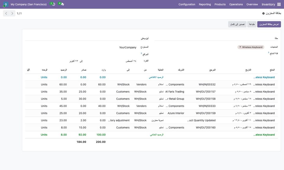The image size is (284, 170).
Task: Open reference WH/OUT/00158
Action: point(206,99)
